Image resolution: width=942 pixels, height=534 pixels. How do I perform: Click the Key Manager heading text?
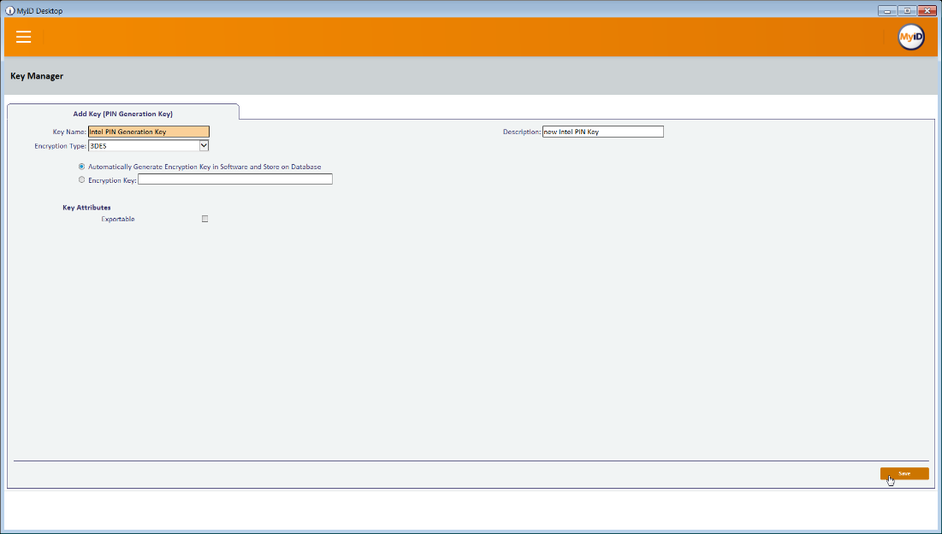click(x=37, y=76)
